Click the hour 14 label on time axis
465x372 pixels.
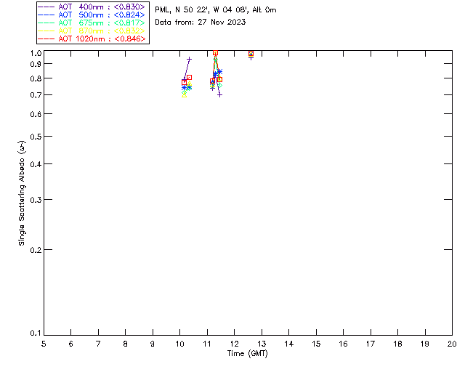pyautogui.click(x=289, y=344)
